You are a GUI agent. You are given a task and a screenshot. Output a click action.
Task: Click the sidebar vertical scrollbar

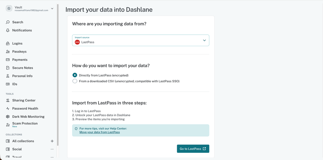pos(58,75)
